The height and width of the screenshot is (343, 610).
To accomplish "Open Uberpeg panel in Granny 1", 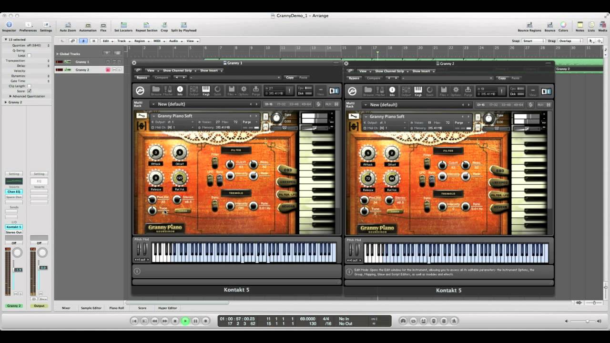I will pos(287,182).
